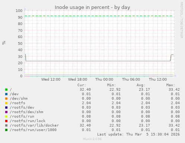Screen dimensions: 185x143
Task: Select the '/rootfs/dev' legend label
Action: [22, 108]
